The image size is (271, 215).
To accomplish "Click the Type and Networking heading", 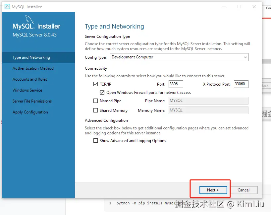I will point(114,27).
